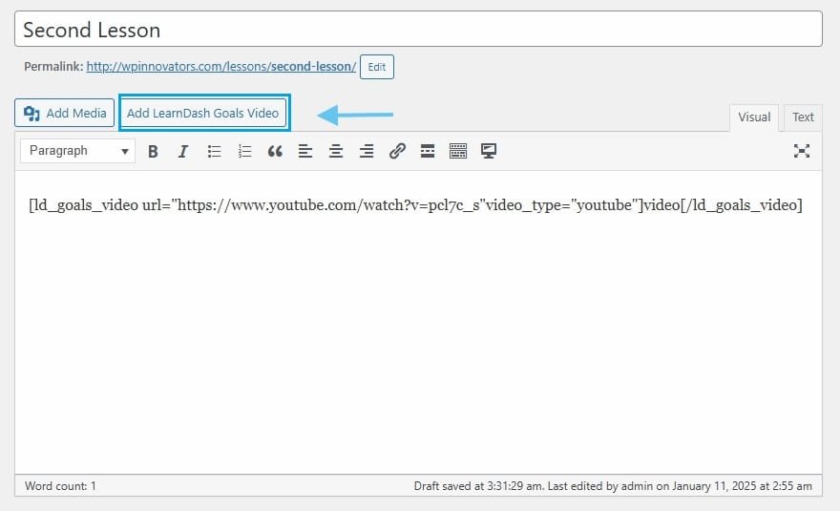Viewport: 840px width, 511px height.
Task: Click the ld_goals_video shortcode text
Action: tap(416, 204)
